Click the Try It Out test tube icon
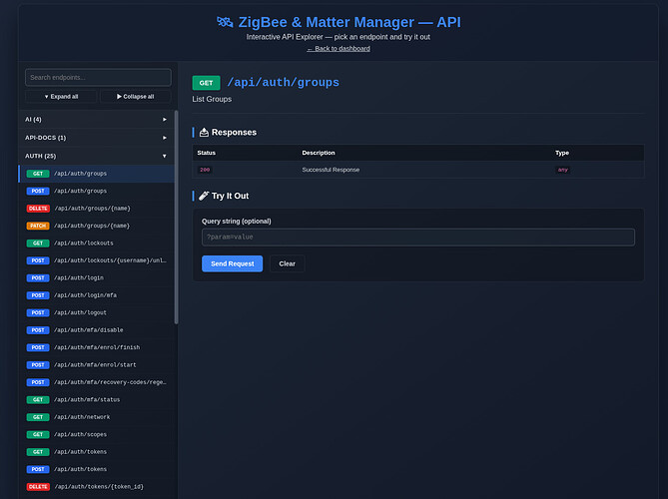 204,196
